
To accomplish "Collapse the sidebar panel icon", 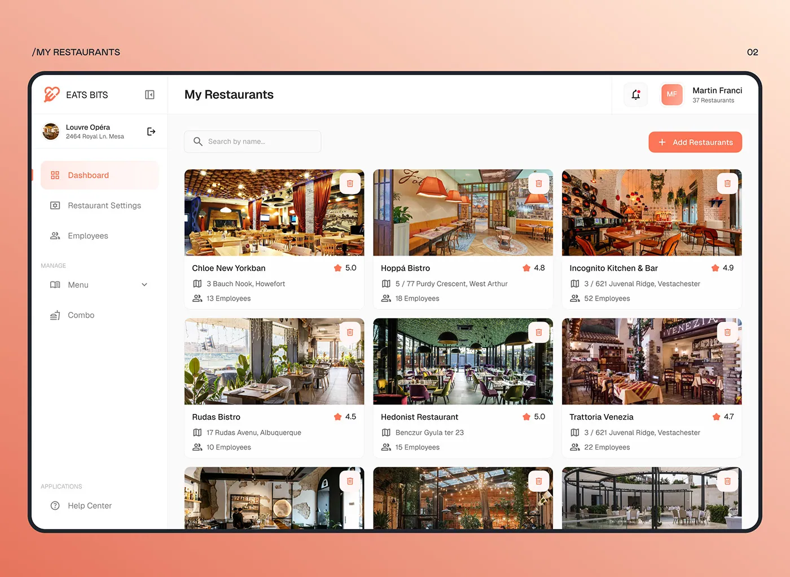I will click(x=150, y=95).
